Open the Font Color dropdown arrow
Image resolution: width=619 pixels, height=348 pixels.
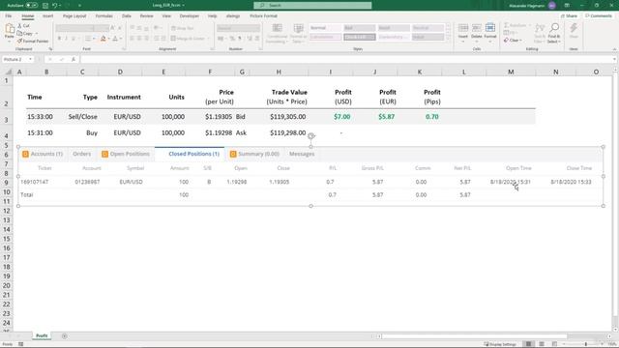point(120,39)
